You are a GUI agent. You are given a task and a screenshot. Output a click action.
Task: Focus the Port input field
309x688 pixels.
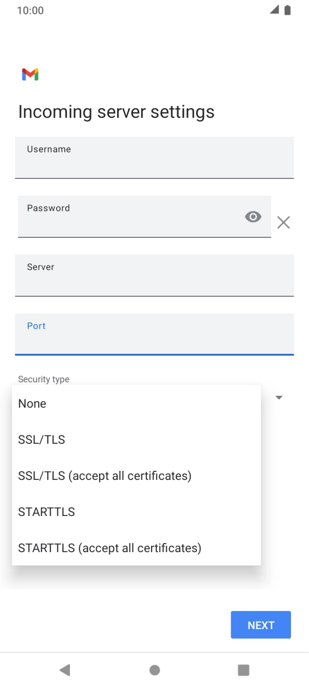[x=154, y=334]
